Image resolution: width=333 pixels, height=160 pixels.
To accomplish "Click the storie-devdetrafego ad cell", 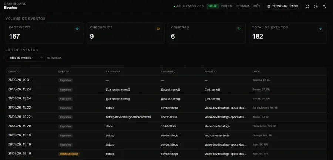I will pos(217,126).
